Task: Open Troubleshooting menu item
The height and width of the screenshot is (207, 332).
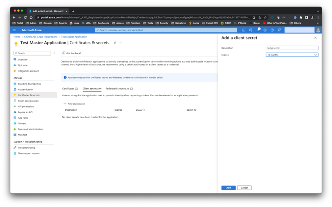Action: point(26,148)
